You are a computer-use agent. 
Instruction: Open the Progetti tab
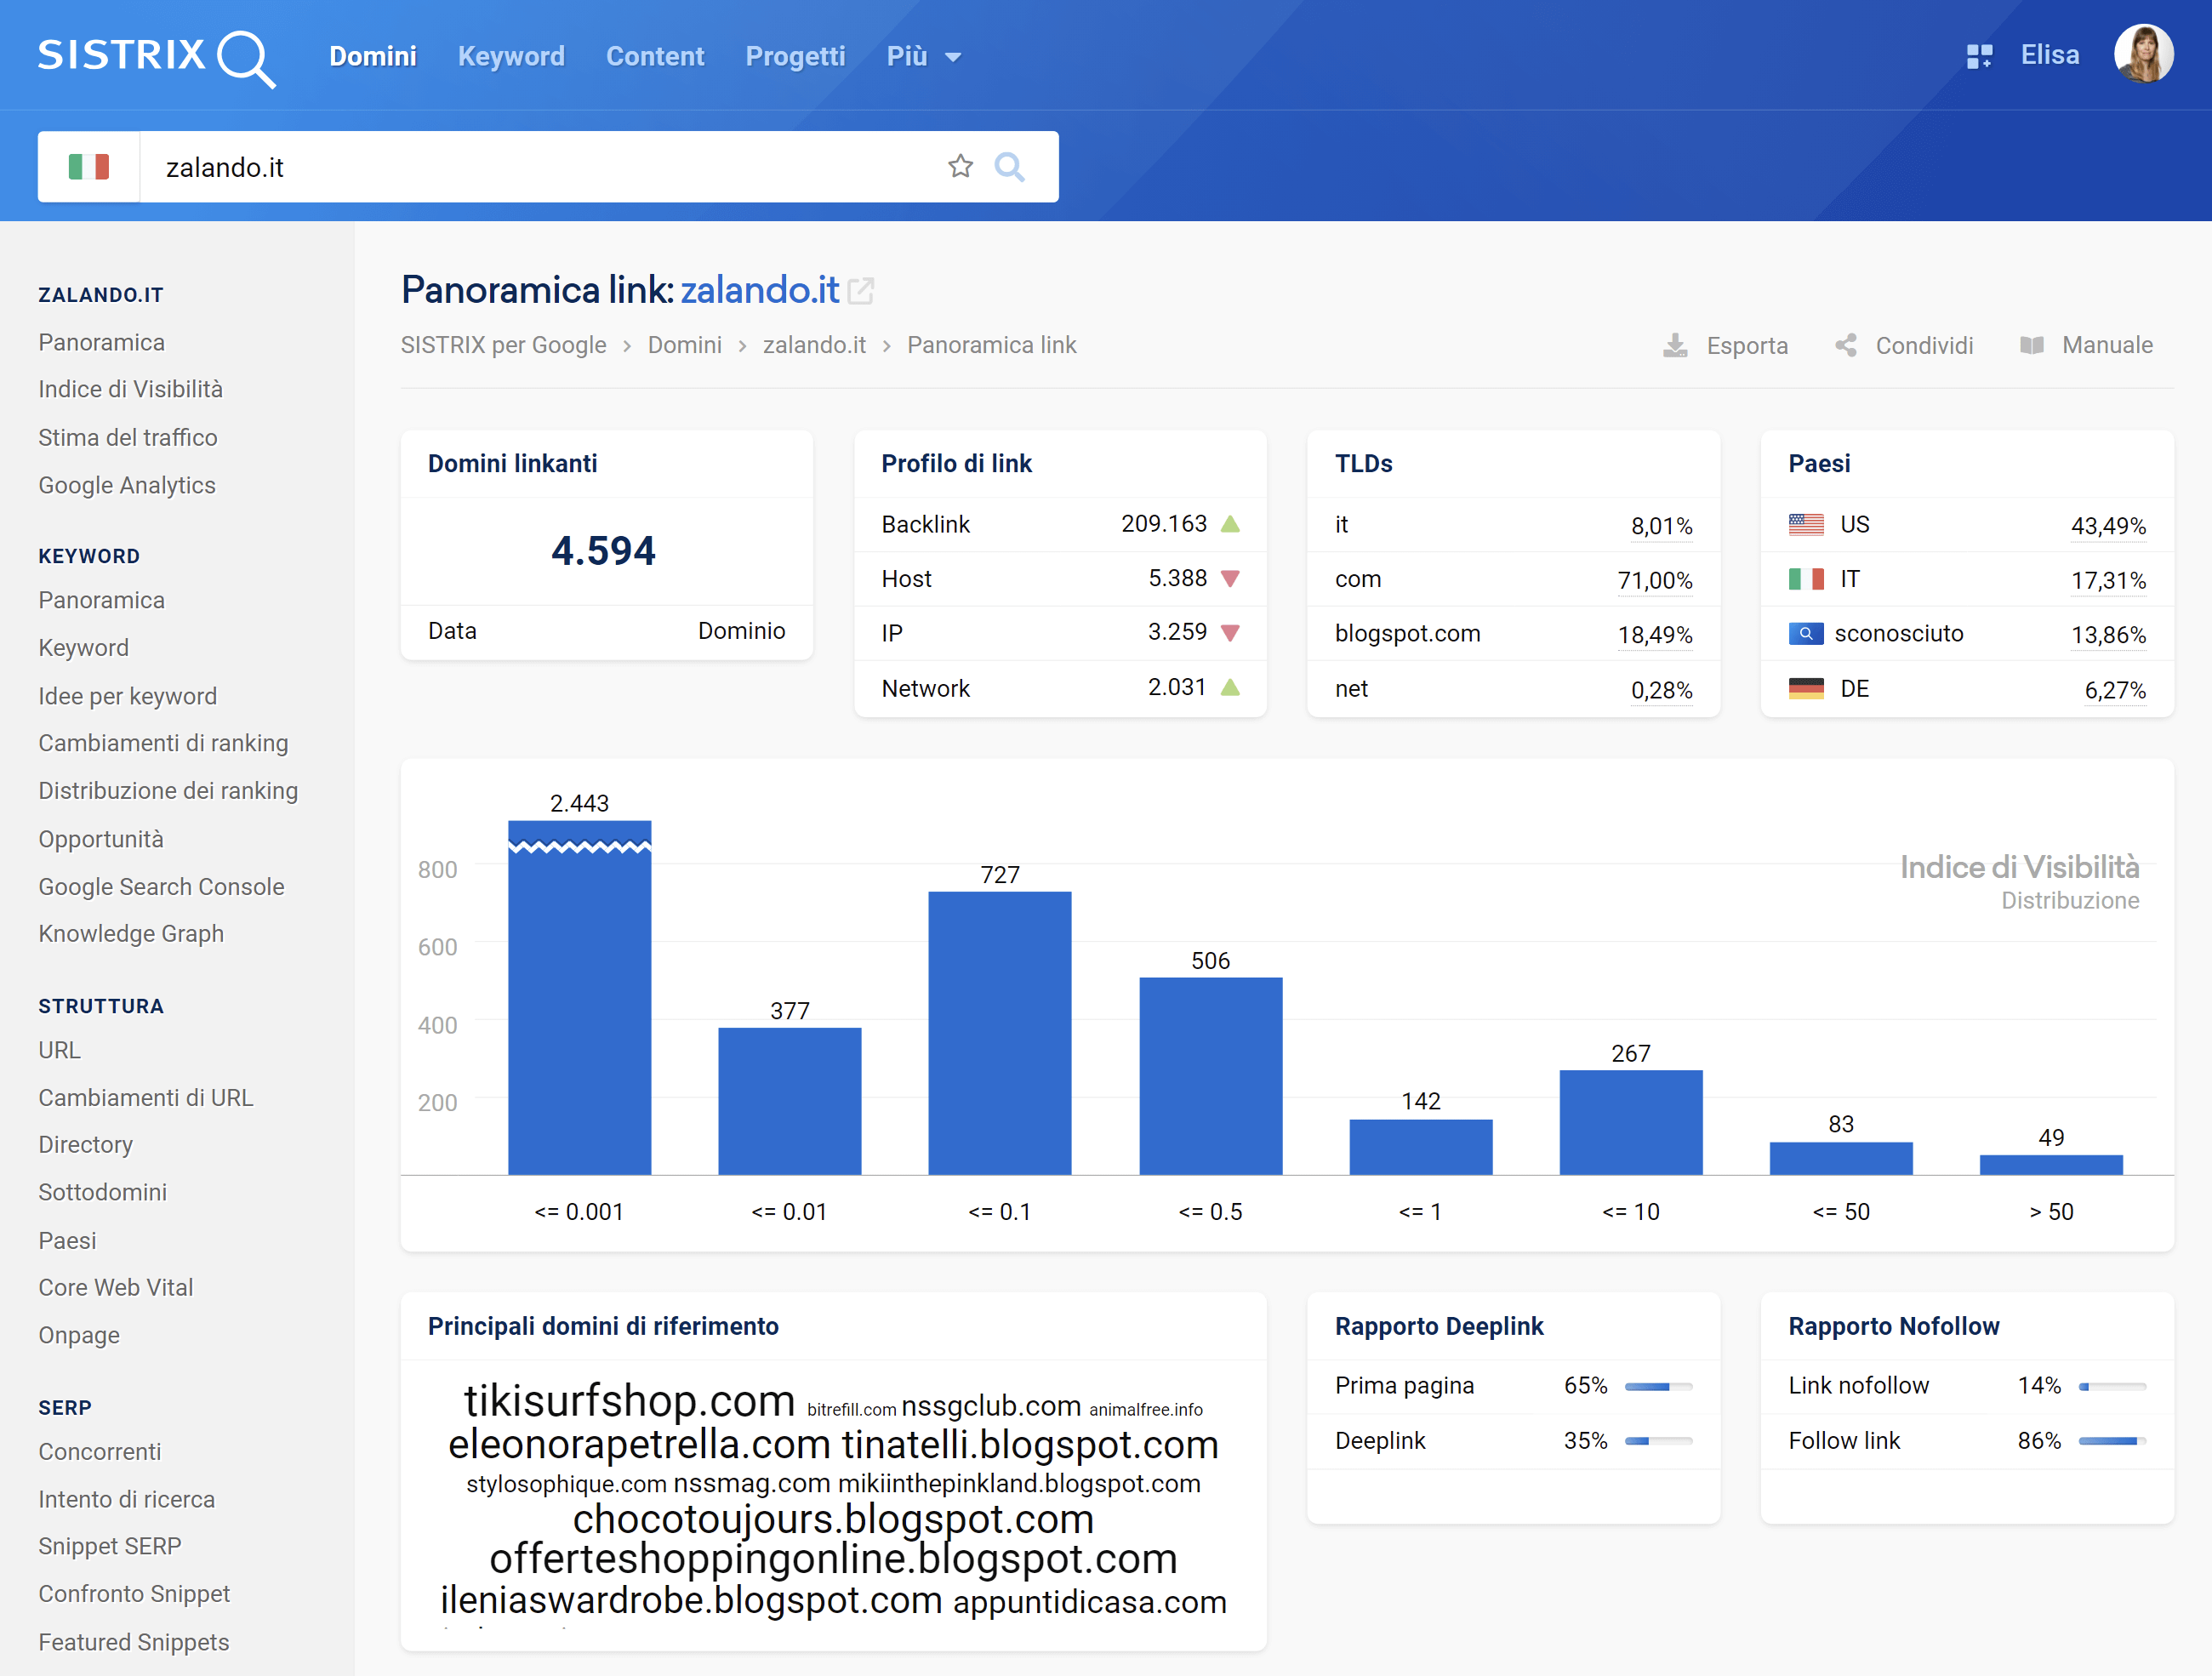coord(795,57)
